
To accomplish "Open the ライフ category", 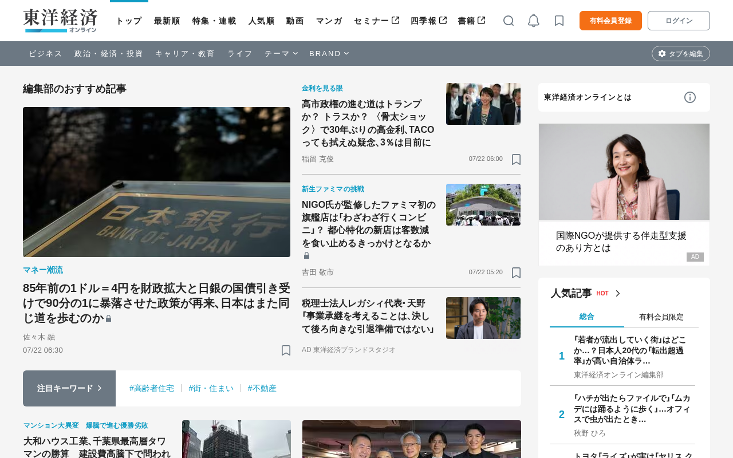I will click(240, 53).
